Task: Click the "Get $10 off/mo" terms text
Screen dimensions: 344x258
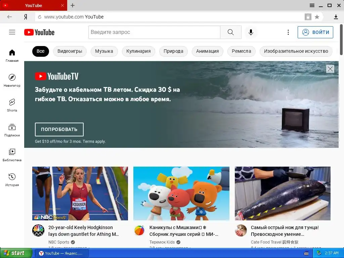Action: (x=70, y=141)
